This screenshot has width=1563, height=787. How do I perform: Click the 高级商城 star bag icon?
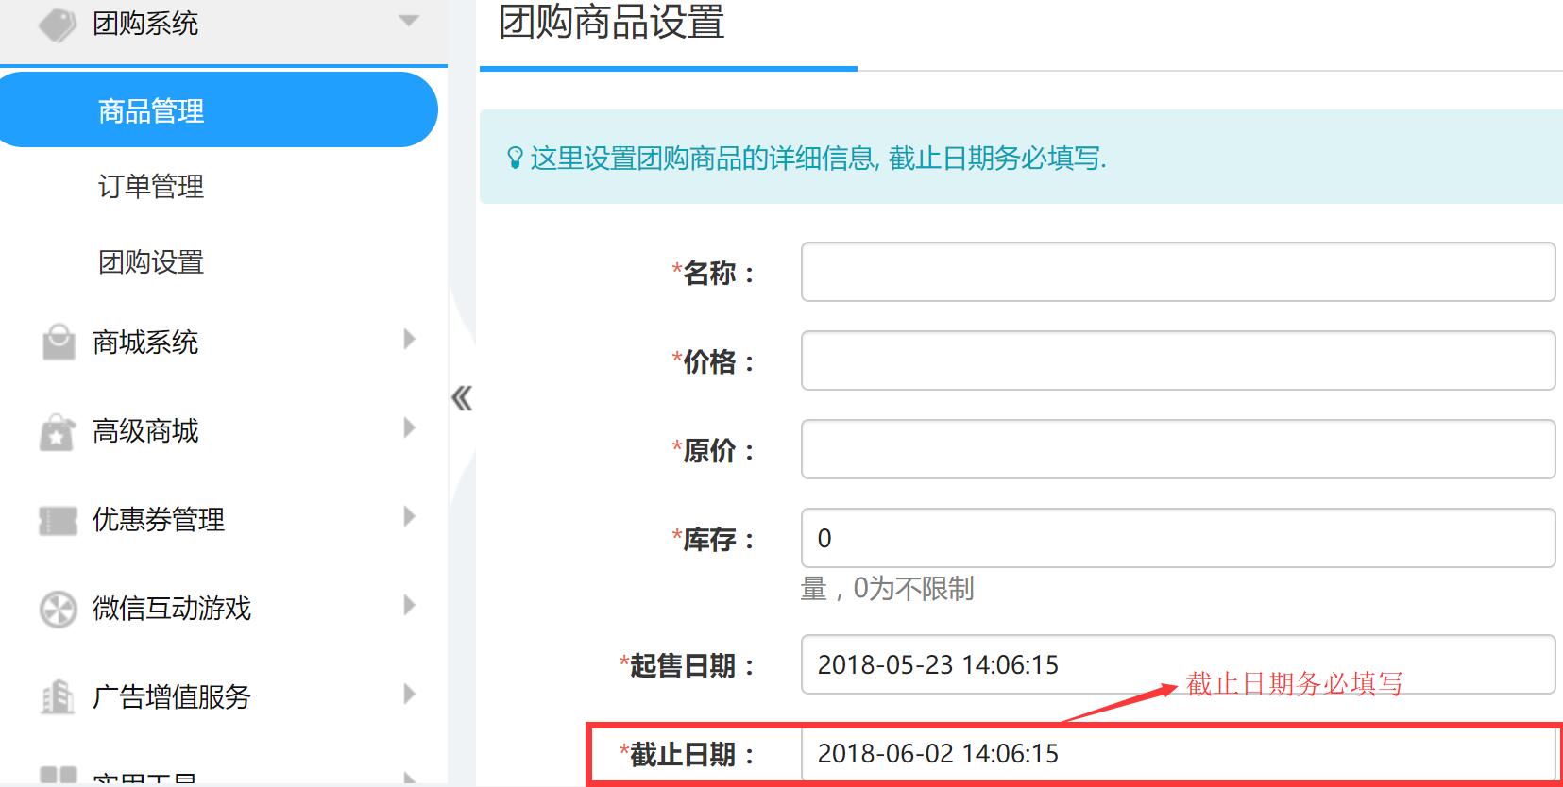(x=58, y=431)
